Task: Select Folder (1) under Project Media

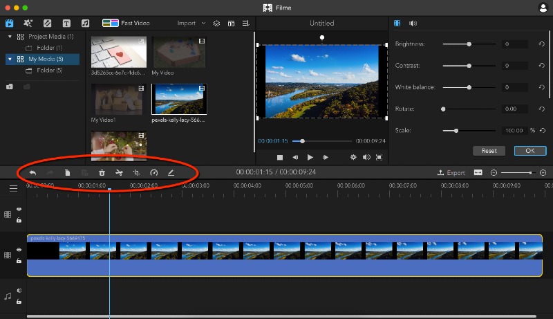Action: [x=44, y=48]
